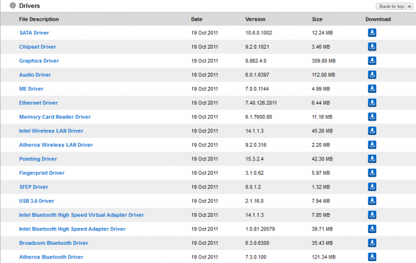Open the Ethernet Driver link

pyautogui.click(x=38, y=103)
